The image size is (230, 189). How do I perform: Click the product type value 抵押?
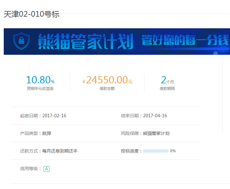pyautogui.click(x=46, y=133)
